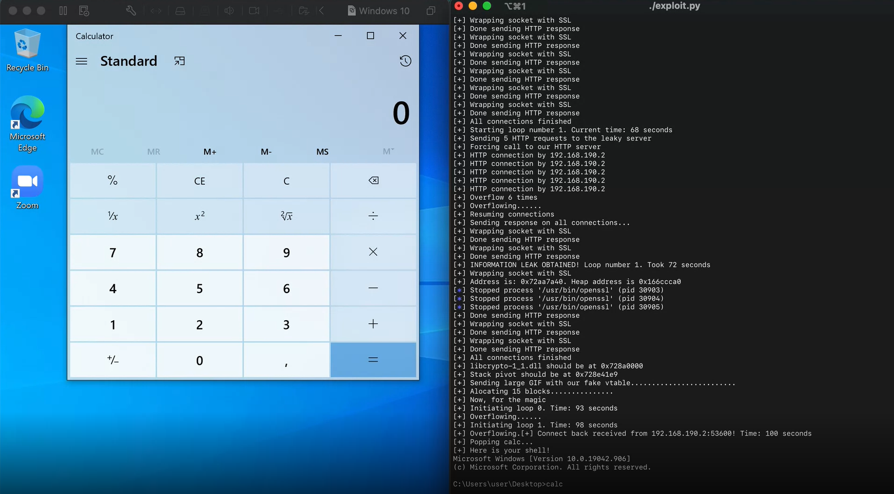894x494 pixels.
Task: Click the Calculator result display showing 0
Action: (401, 113)
